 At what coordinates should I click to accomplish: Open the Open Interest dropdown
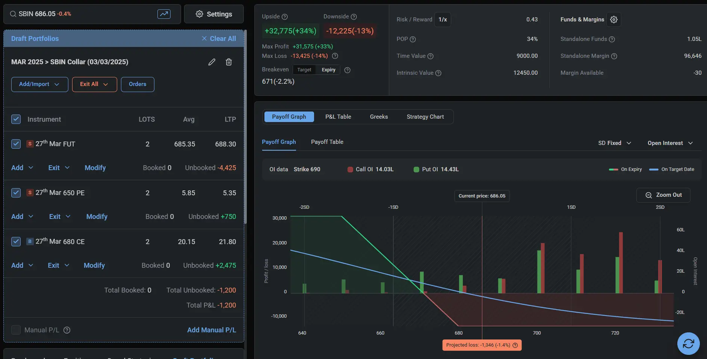(670, 143)
